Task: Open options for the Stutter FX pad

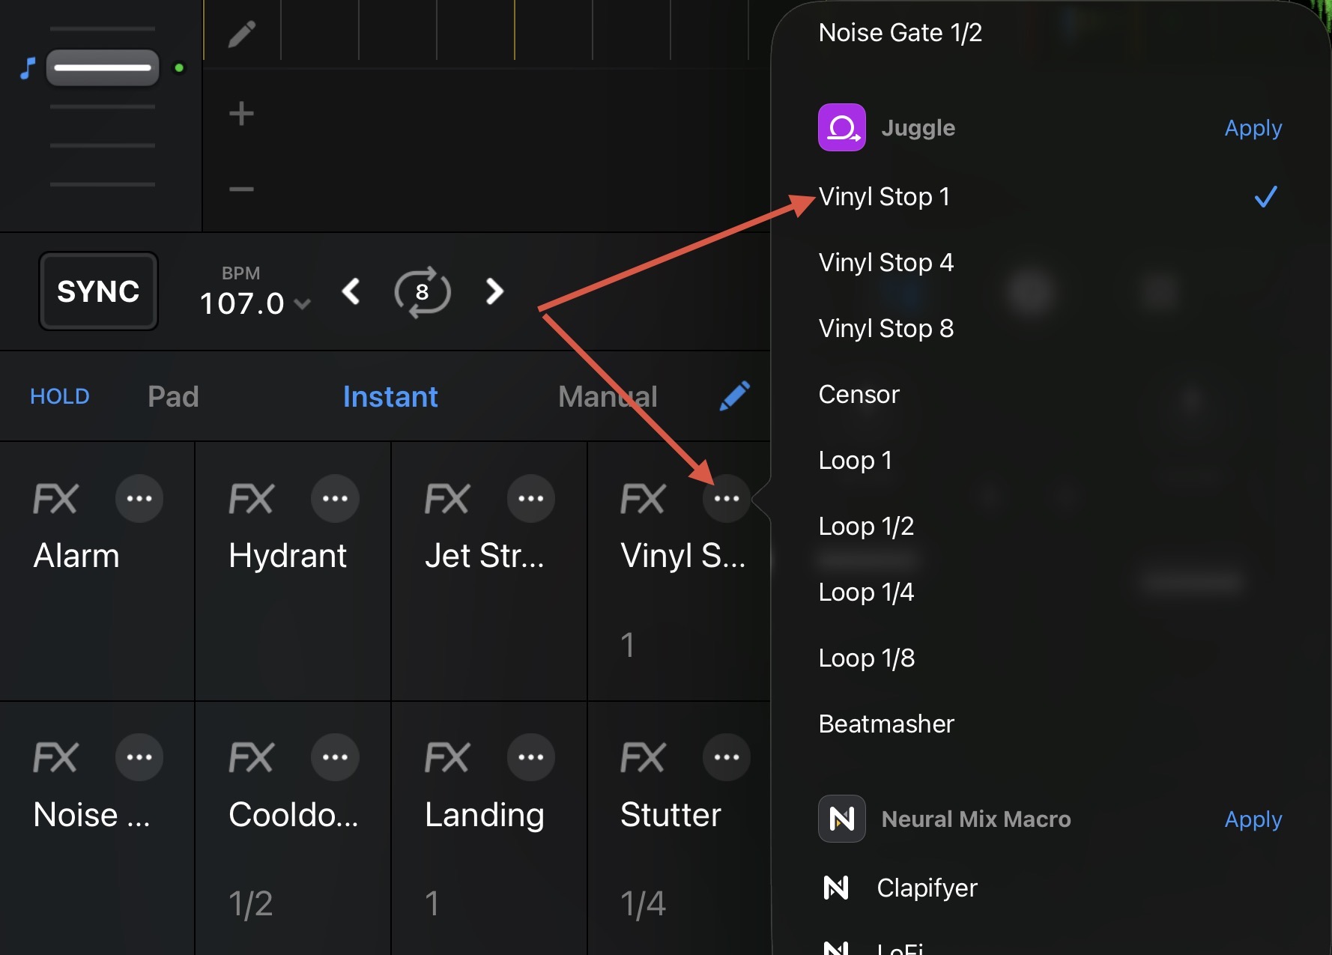Action: (x=726, y=757)
